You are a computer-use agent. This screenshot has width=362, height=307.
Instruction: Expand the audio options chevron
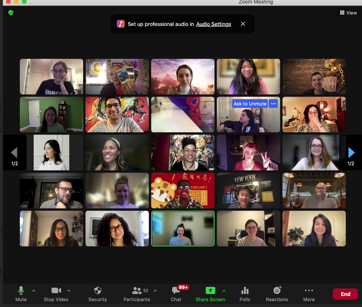(x=34, y=290)
